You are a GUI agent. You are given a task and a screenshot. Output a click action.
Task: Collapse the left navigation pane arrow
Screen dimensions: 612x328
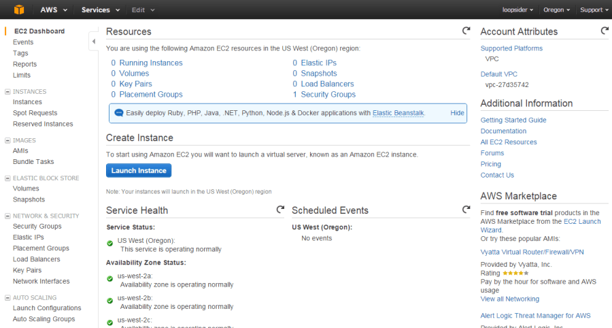[x=93, y=41]
